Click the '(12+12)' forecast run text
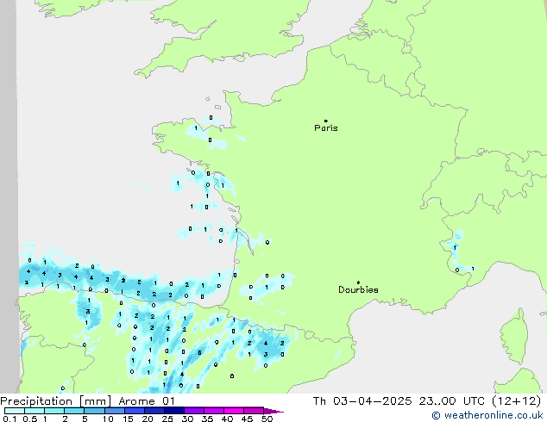 tap(516, 401)
